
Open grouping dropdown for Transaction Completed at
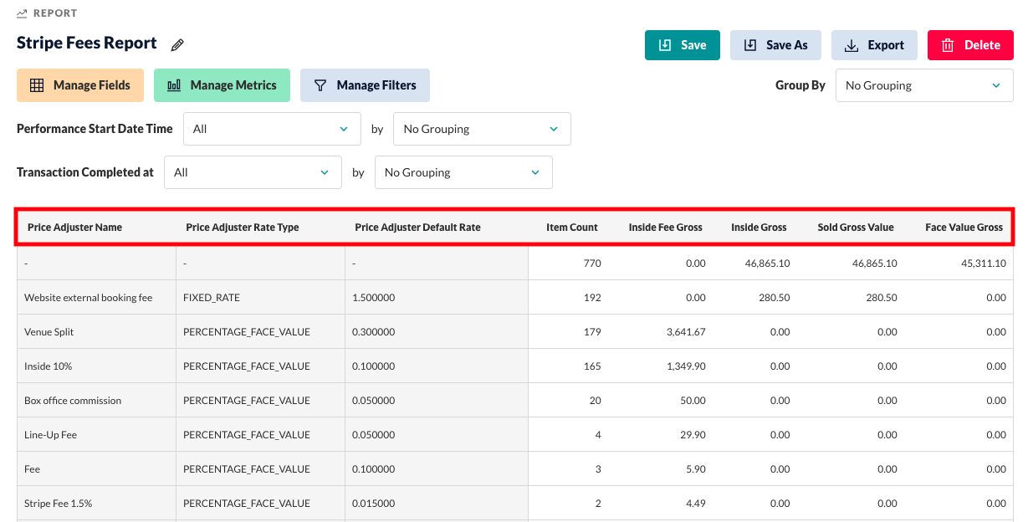(463, 172)
